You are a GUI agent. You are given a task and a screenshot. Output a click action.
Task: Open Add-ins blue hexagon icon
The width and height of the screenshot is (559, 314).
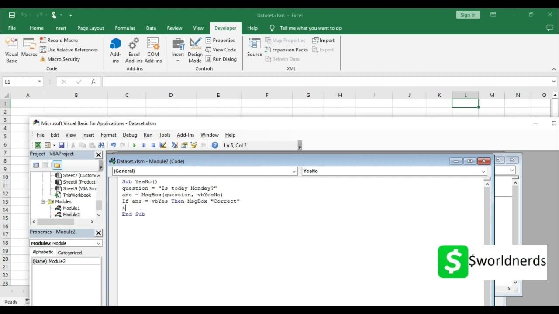116,51
